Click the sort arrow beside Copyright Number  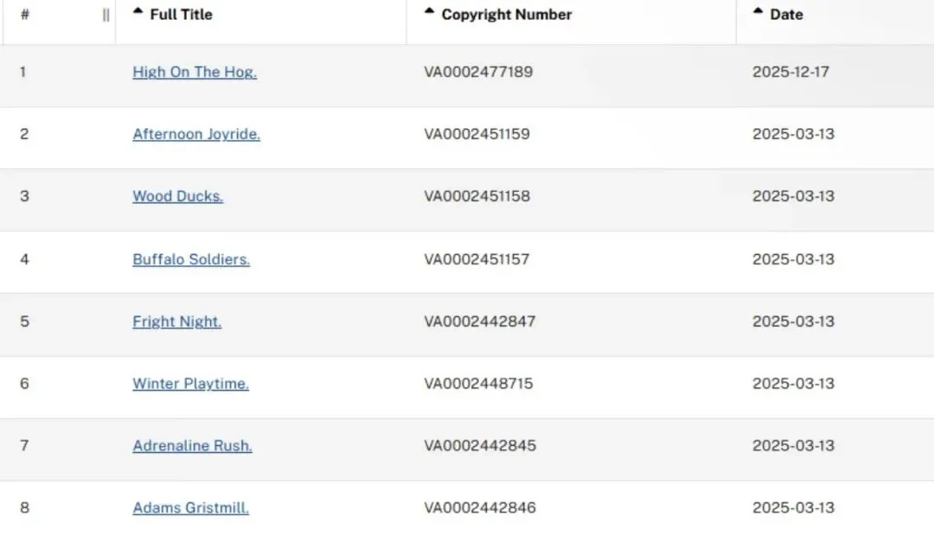(x=430, y=11)
